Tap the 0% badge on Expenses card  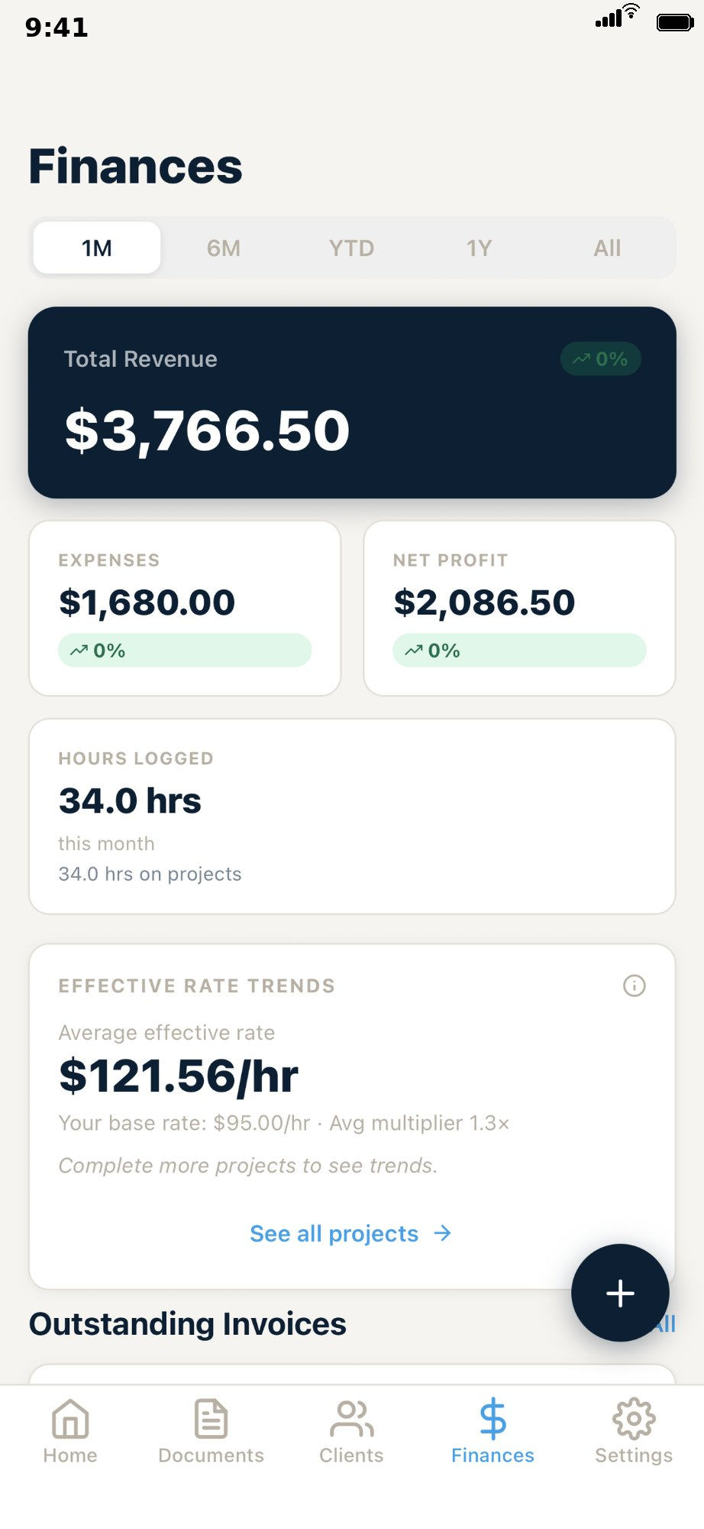point(185,651)
